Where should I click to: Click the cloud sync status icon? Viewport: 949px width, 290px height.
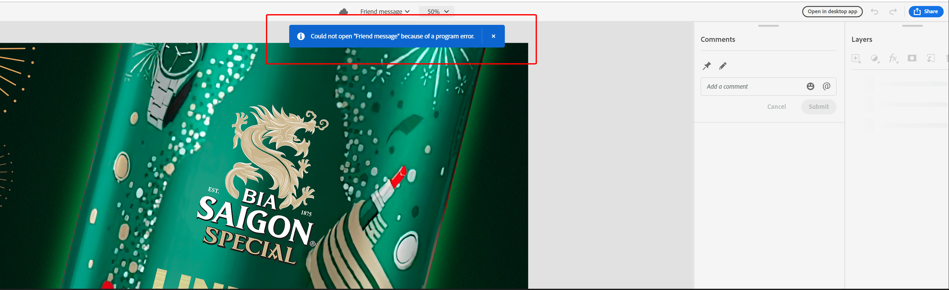(x=343, y=11)
